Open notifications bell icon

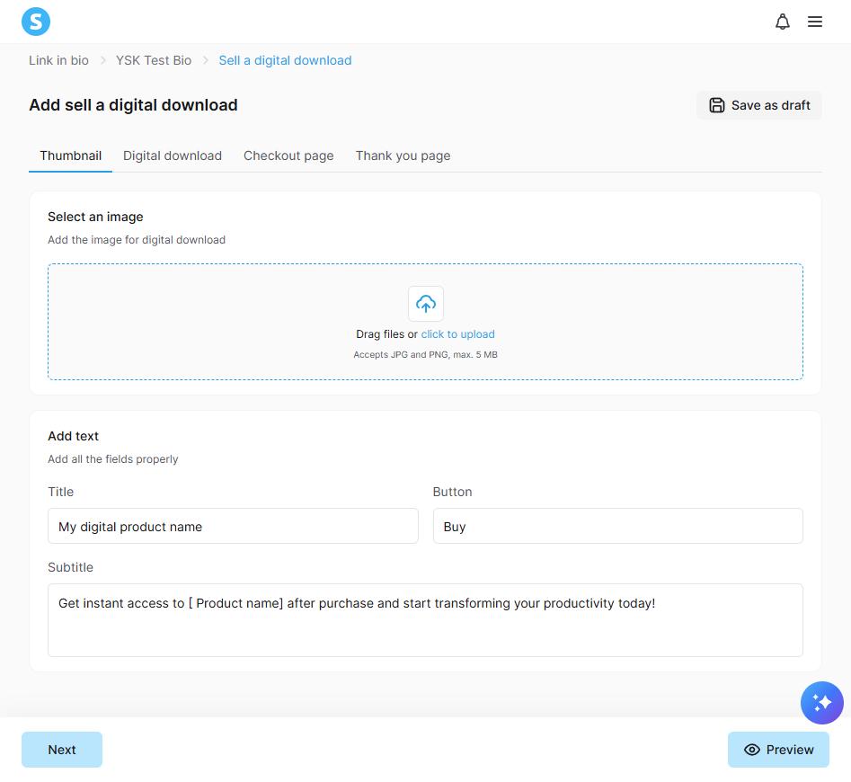(782, 22)
